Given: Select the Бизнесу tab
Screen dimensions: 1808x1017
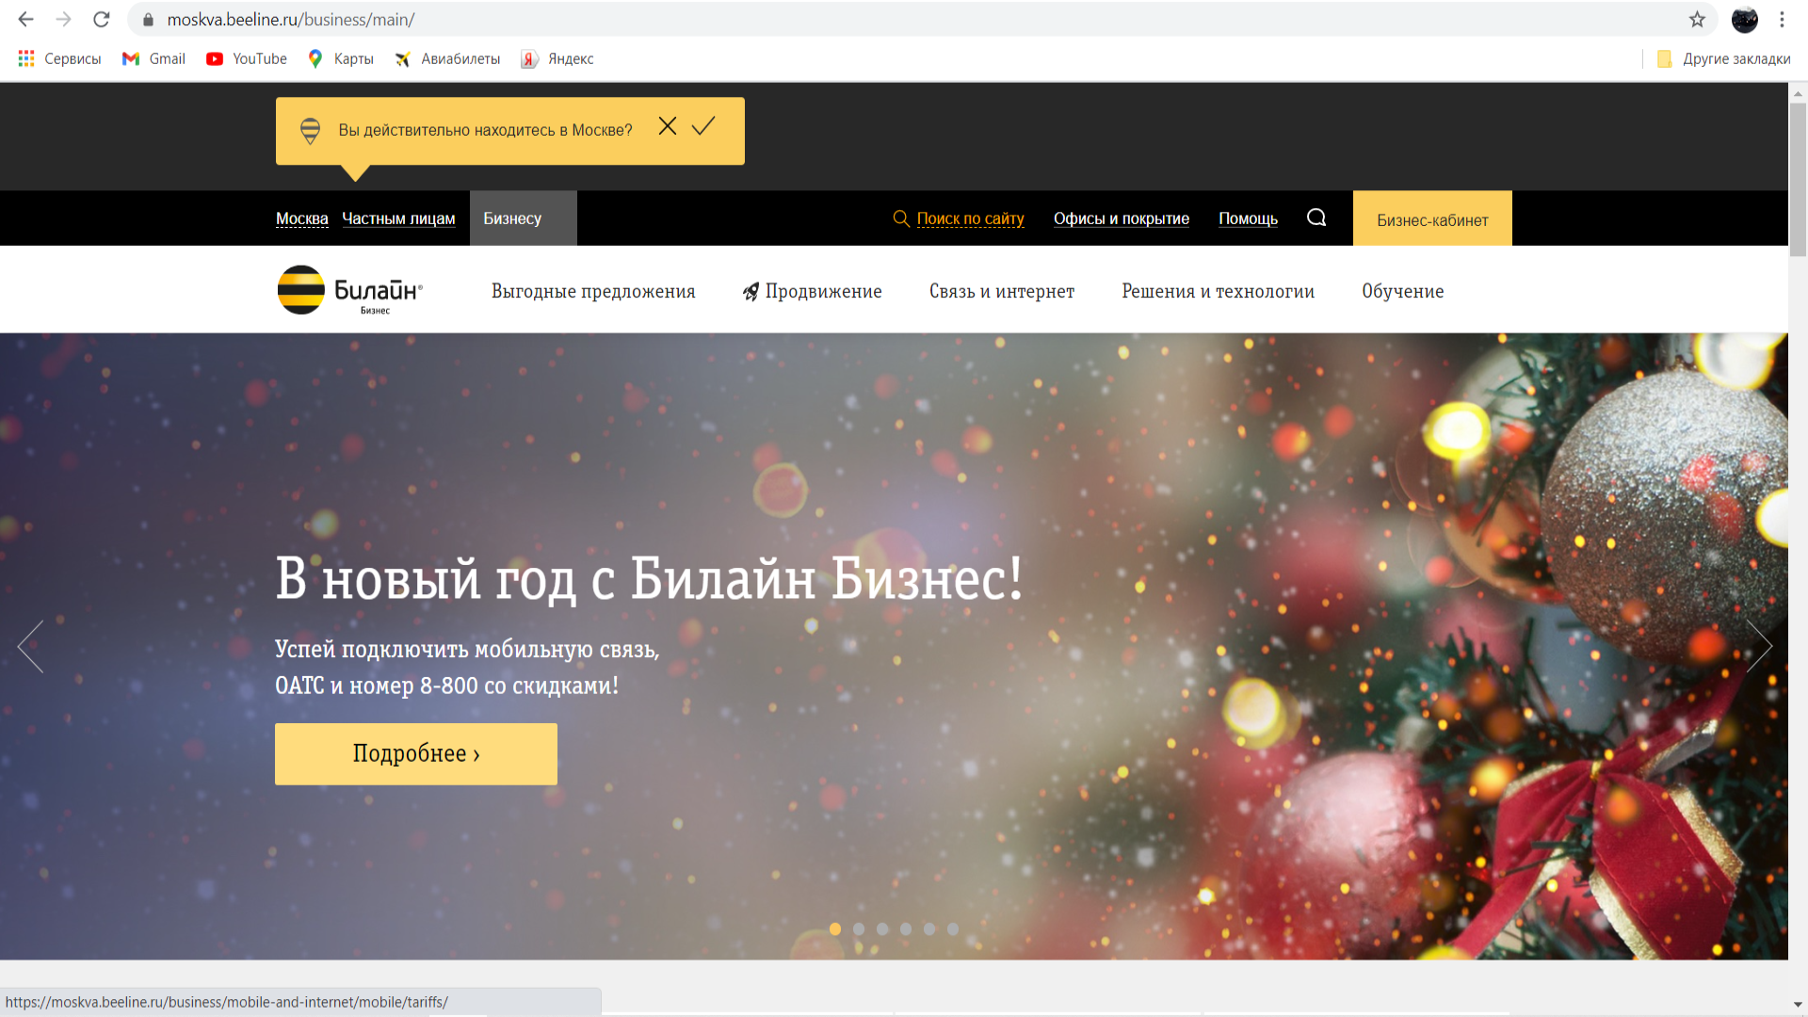Looking at the screenshot, I should [523, 218].
